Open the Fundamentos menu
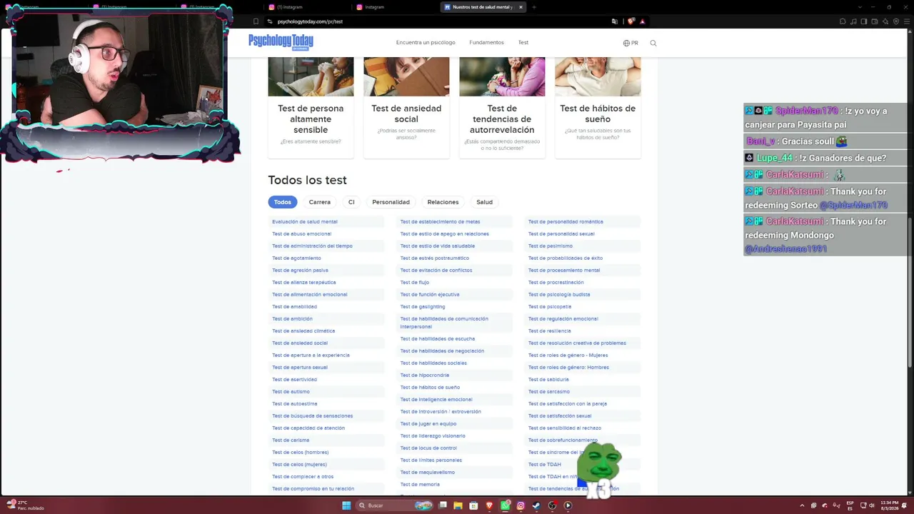The height and width of the screenshot is (514, 914). [x=486, y=43]
